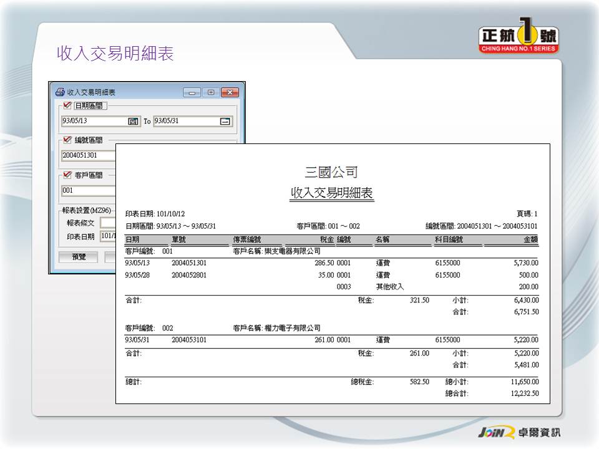
Task: Open the calendar picker for end date 93/05/31
Action: tap(225, 121)
